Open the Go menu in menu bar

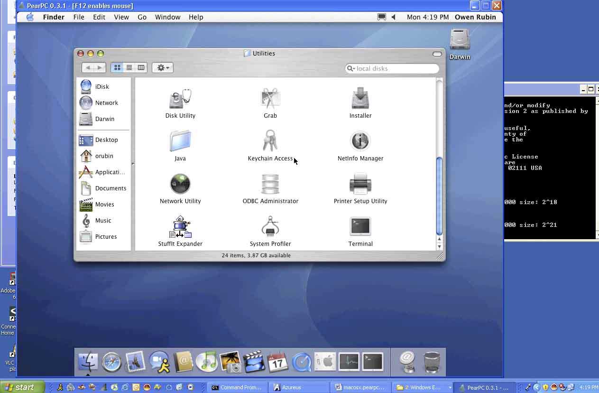[x=142, y=17]
